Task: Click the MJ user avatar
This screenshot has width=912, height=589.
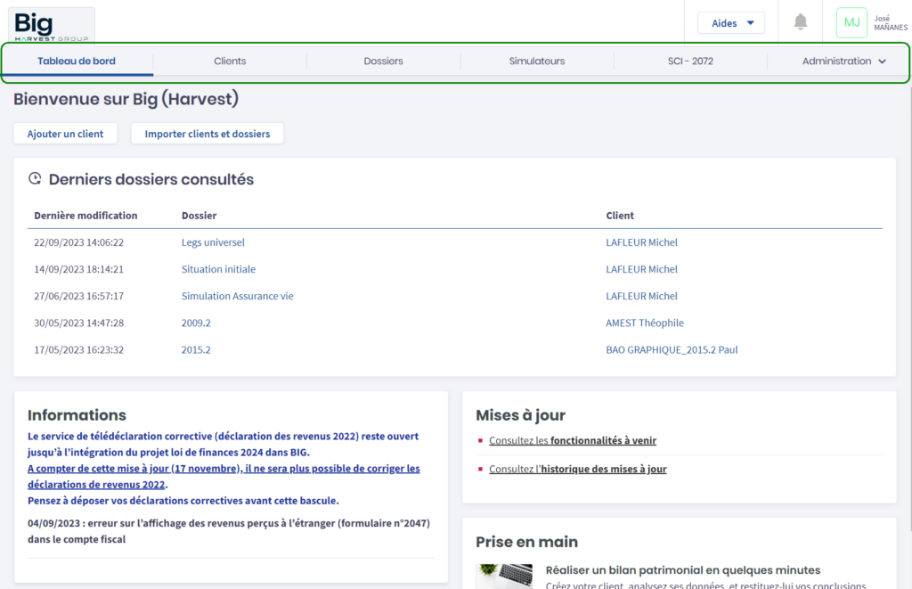Action: (851, 22)
